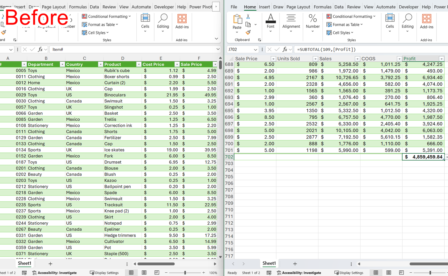Open Sale Price filter in left window
This screenshot has width=448, height=276.
point(215,64)
